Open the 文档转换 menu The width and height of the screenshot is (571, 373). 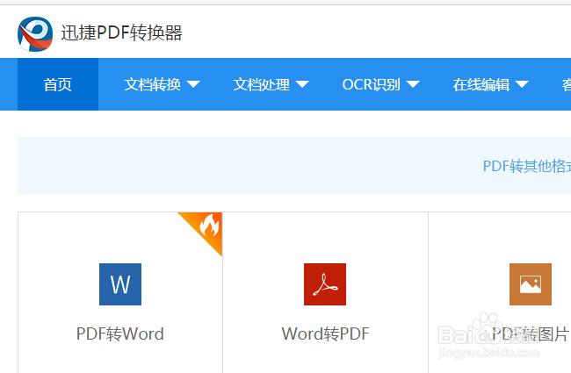pyautogui.click(x=153, y=84)
